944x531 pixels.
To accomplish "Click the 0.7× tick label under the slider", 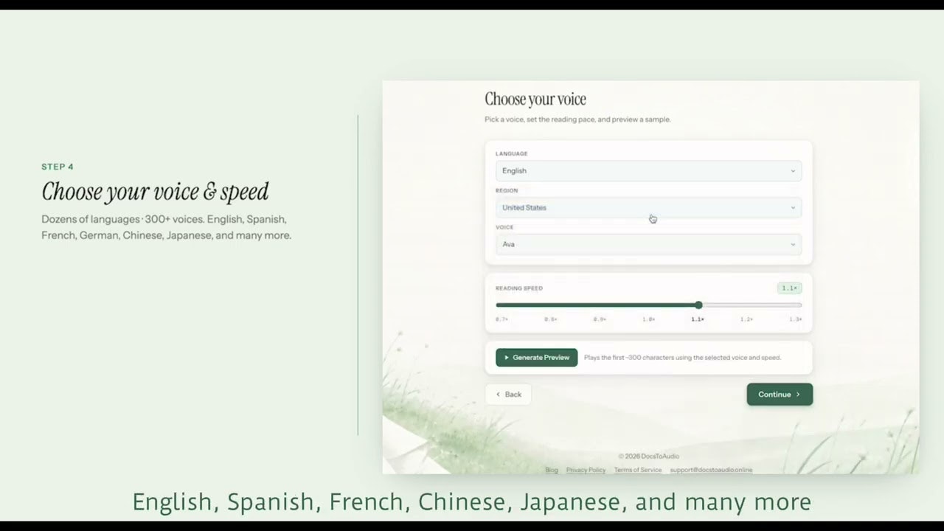I will click(502, 319).
